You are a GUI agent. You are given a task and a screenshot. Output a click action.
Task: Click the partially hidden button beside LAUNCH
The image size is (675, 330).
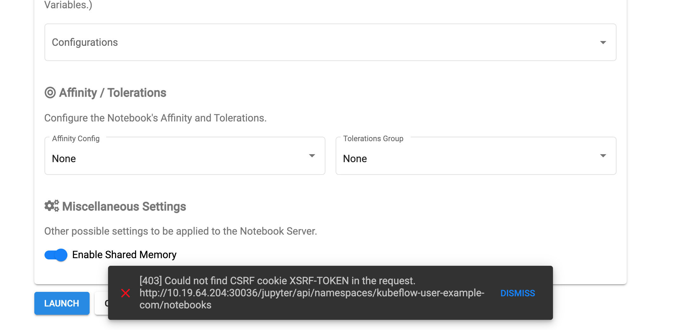[x=102, y=303]
